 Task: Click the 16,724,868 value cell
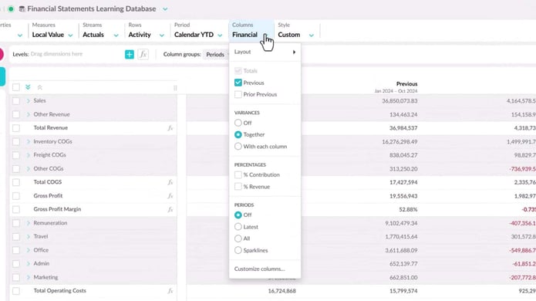click(x=282, y=291)
